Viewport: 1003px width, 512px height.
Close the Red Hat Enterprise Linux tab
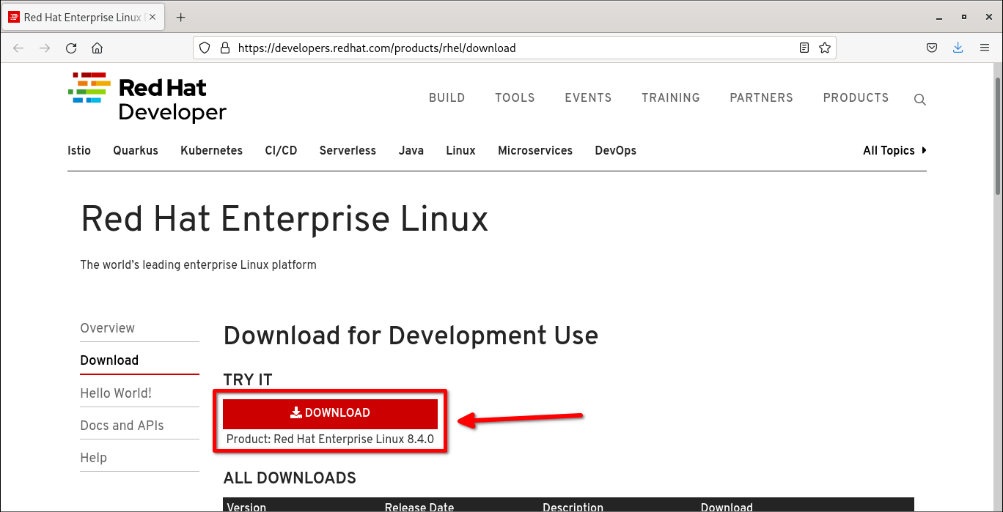click(153, 18)
